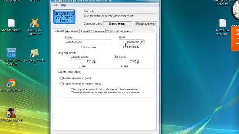239x134 pixels.
Task: Click the Name field containing Luca Mariano
Action: click(89, 42)
